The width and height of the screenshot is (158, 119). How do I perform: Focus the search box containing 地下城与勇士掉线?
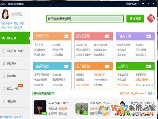pyautogui.click(x=85, y=19)
